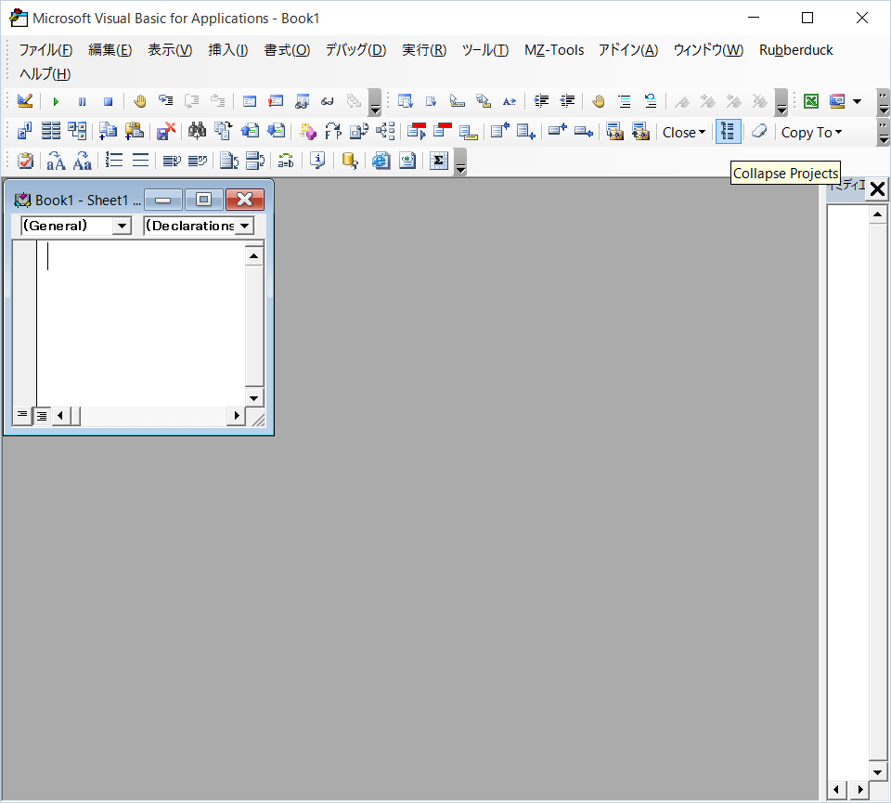Click the F-P arrows icon in MZ-Tools toolbar
This screenshot has height=803, width=891.
point(333,131)
